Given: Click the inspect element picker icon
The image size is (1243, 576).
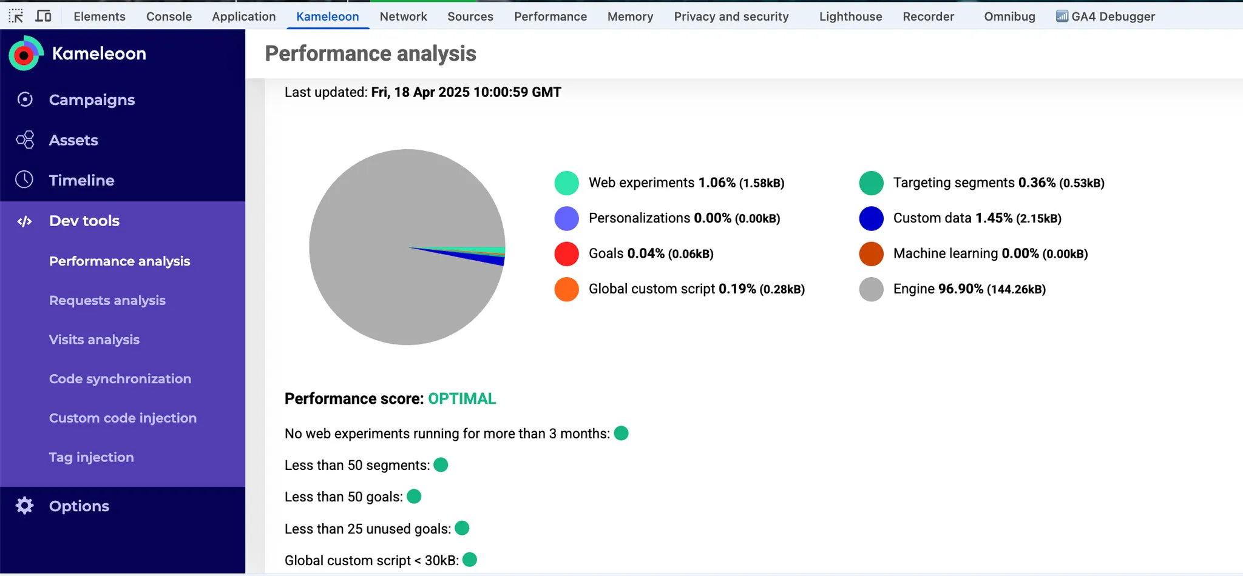Looking at the screenshot, I should 16,16.
